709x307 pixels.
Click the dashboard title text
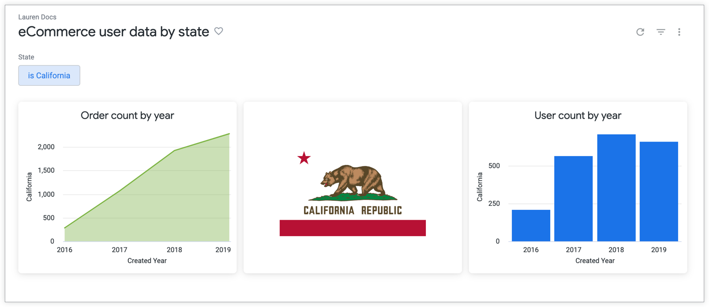113,31
